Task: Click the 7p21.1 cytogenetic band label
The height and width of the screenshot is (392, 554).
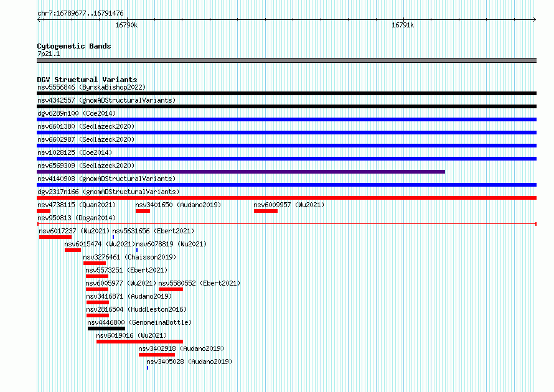Action: 49,54
